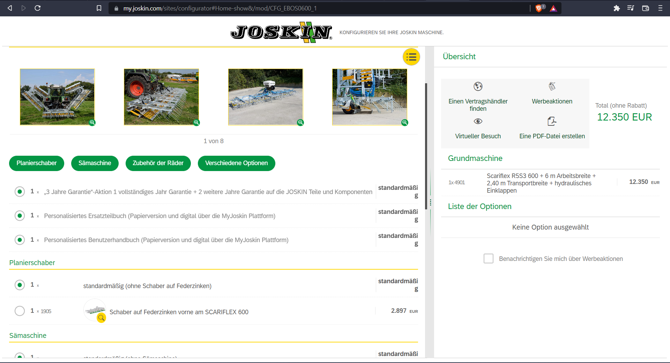Open Virtueller Besuch link
The height and width of the screenshot is (363, 670).
point(478,136)
